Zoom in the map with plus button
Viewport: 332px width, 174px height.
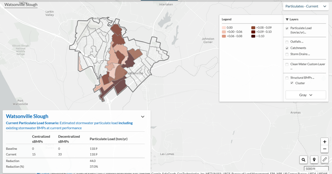point(324,142)
